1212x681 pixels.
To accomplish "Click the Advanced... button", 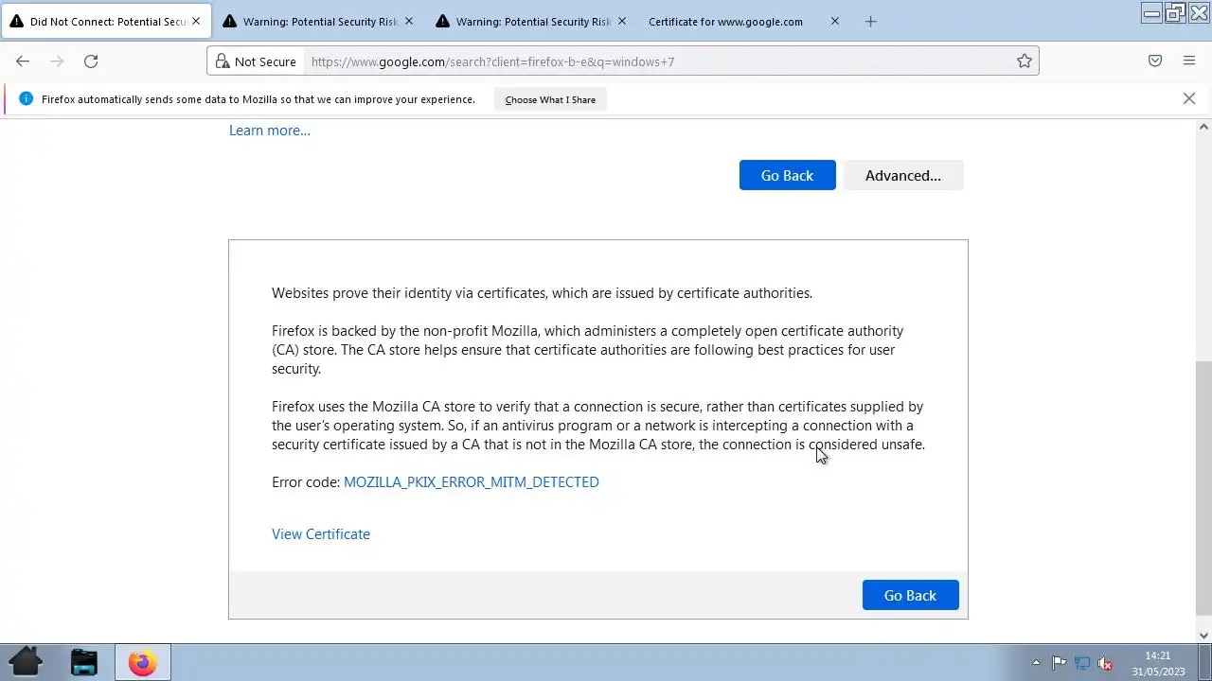I will click(x=903, y=175).
